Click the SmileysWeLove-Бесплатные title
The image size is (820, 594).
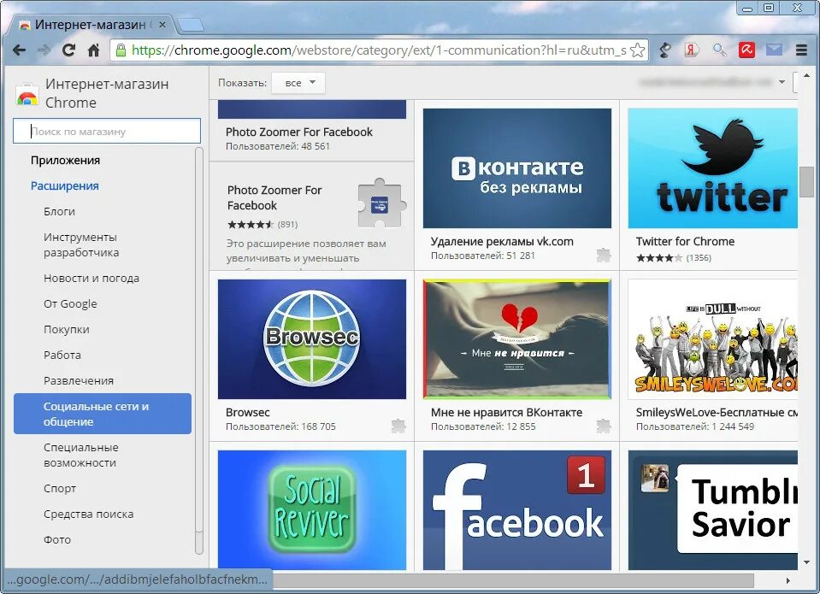pos(717,413)
